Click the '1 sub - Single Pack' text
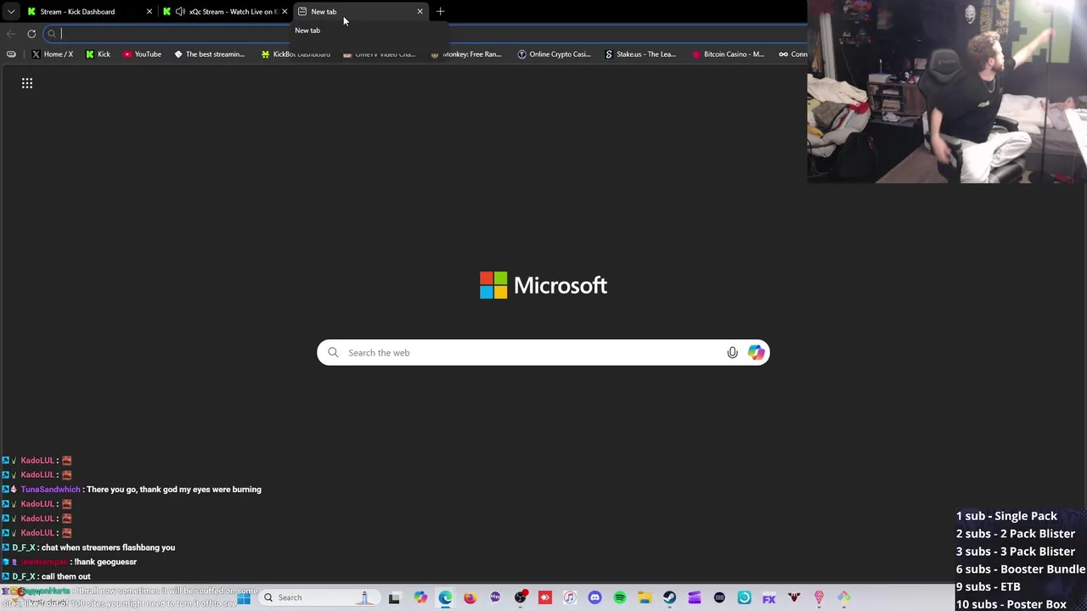The height and width of the screenshot is (611, 1087). (1006, 516)
